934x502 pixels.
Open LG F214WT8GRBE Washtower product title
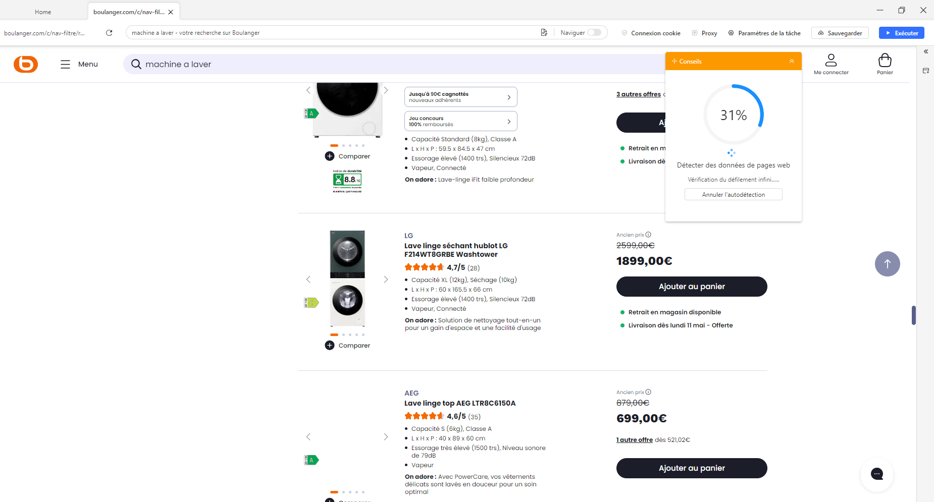point(456,250)
